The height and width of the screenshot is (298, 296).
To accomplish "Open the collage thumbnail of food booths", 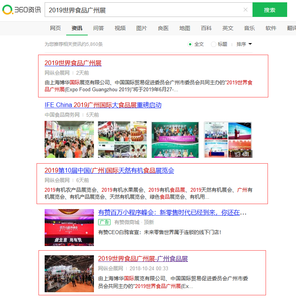I will coord(122,139).
